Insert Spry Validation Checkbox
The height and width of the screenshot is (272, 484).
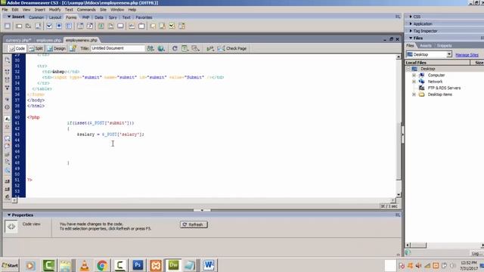172,26
